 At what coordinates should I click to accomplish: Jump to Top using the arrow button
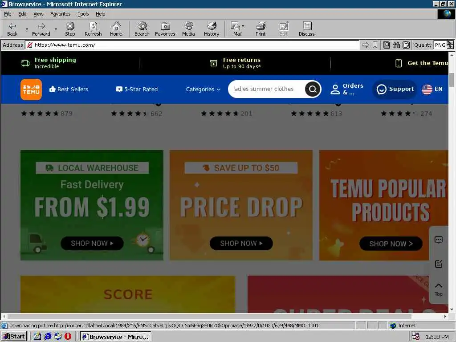439,289
